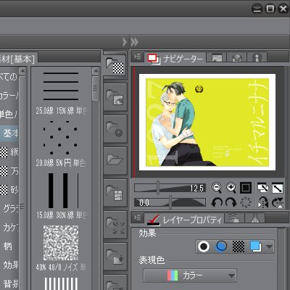The width and height of the screenshot is (290, 290).
Task: Zoom in in Navigator
Action: pyautogui.click(x=231, y=188)
